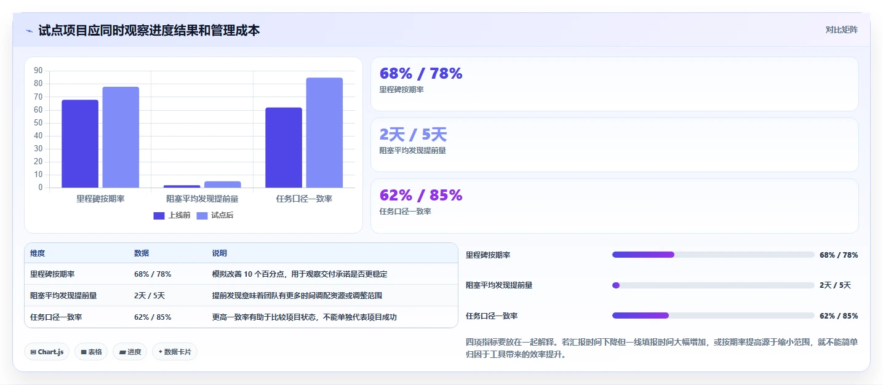The height and width of the screenshot is (385, 883).
Task: Toggle the 上线前 legend swatch
Action: [x=159, y=215]
